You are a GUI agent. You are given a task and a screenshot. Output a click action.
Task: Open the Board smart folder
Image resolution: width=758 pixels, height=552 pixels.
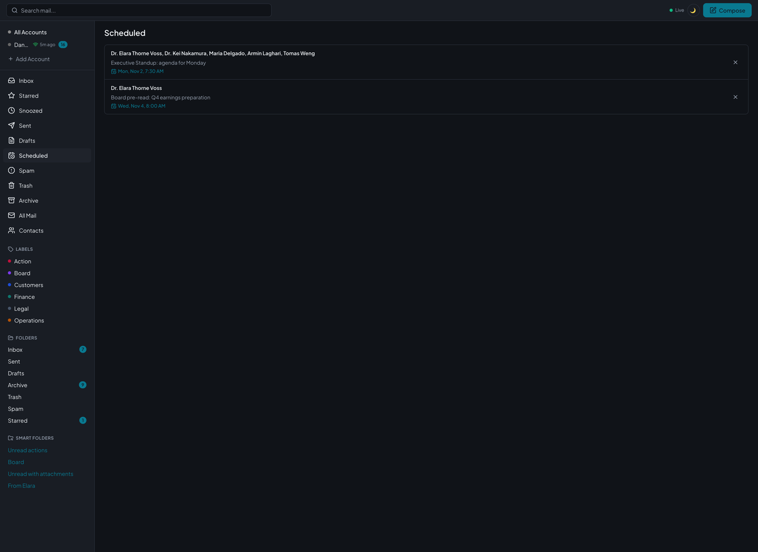[16, 462]
